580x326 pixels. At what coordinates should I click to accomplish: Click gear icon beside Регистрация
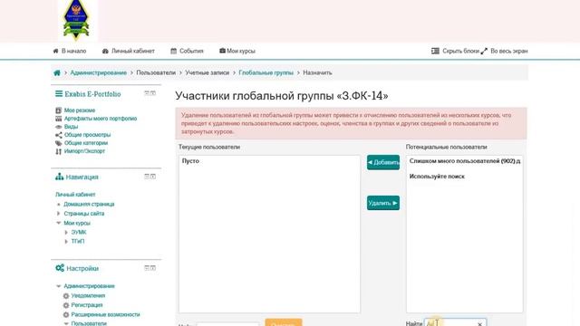point(66,305)
